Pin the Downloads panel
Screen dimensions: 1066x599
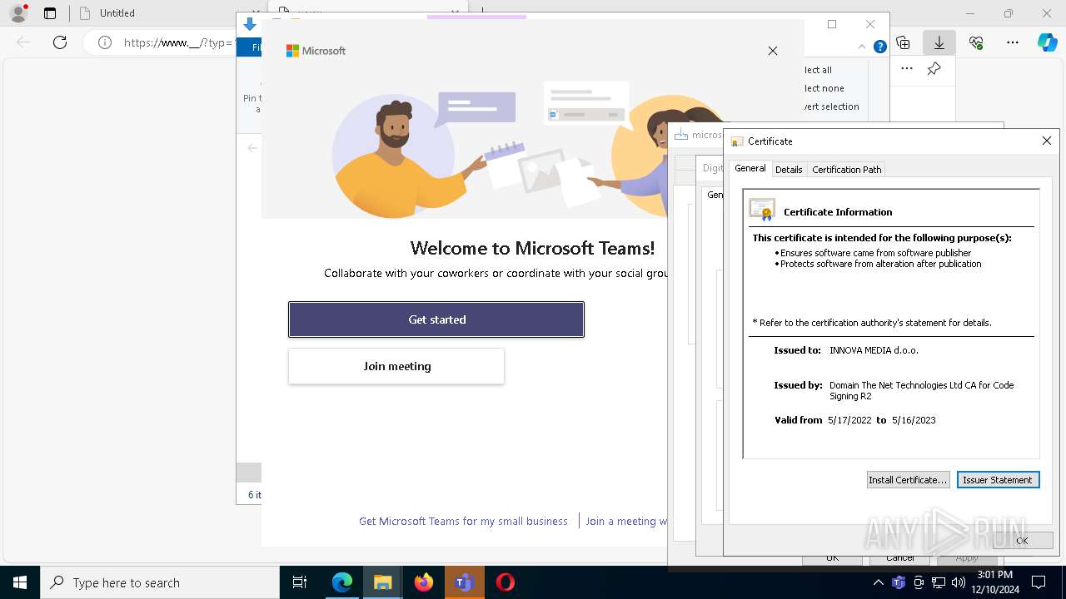[x=934, y=69]
